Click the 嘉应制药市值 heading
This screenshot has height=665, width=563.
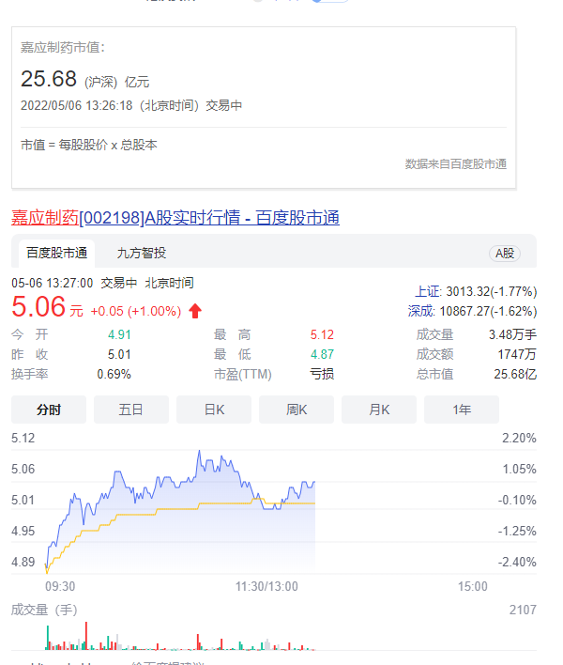pyautogui.click(x=63, y=48)
